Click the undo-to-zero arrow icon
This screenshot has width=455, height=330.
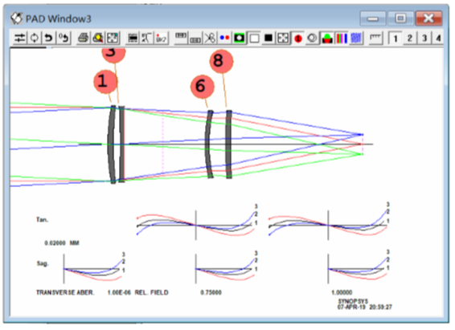[64, 38]
